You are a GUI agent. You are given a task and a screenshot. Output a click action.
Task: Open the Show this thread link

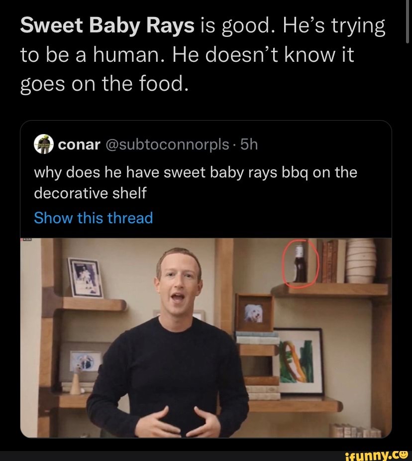click(x=93, y=218)
